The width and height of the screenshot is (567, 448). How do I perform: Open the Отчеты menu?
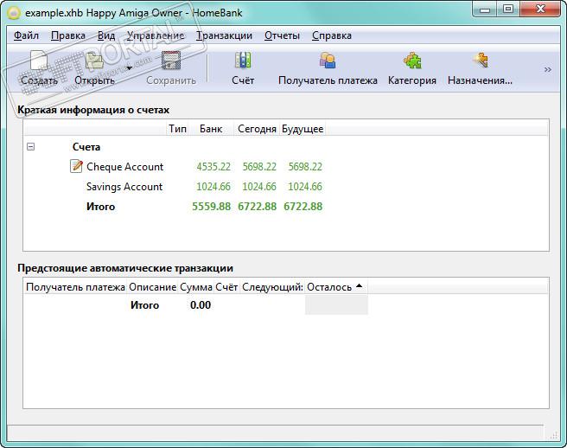[282, 35]
